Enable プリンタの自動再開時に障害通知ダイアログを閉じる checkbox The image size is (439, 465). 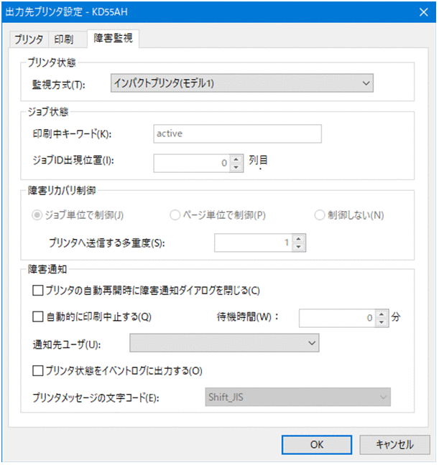pyautogui.click(x=38, y=291)
